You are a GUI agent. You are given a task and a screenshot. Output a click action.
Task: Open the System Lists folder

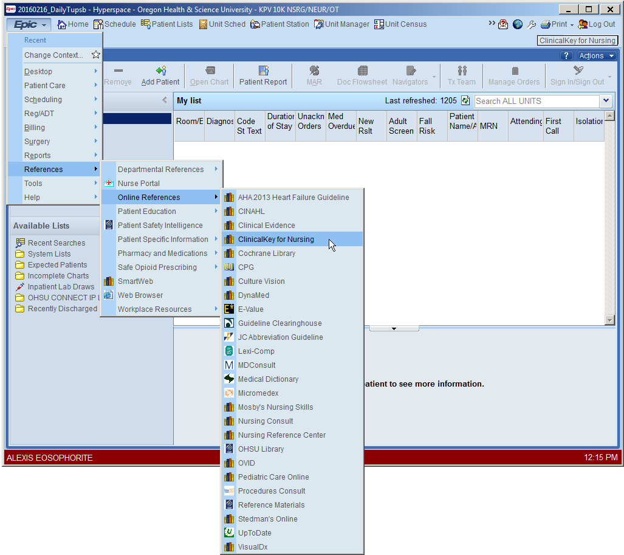[x=43, y=254]
